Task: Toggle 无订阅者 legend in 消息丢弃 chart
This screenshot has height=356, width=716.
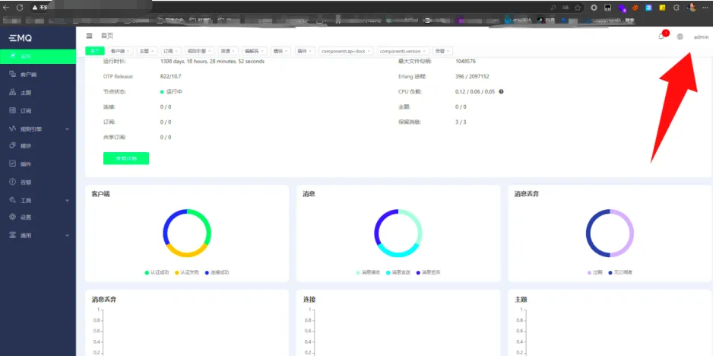Action: tap(620, 272)
